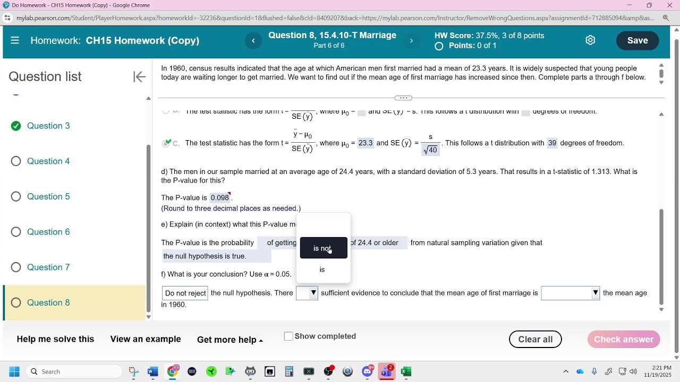Open the mean age comparison dropdown
Screen dimensions: 680x382
571,293
